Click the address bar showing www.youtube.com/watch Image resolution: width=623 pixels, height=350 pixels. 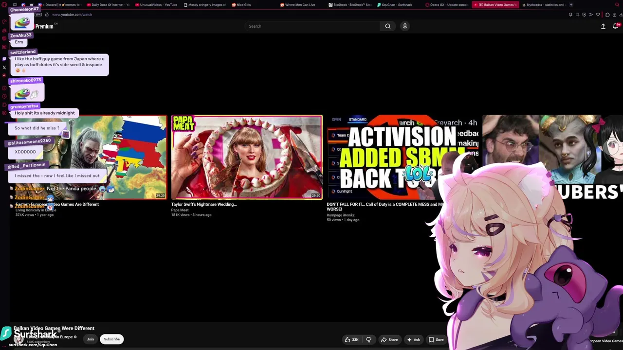pos(72,15)
